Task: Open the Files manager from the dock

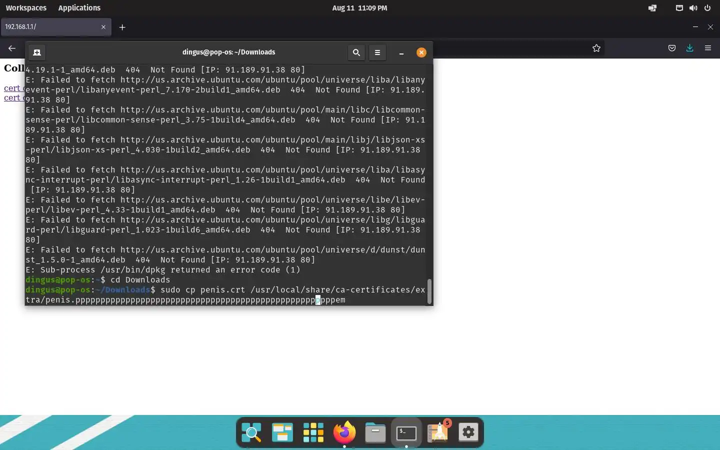Action: coord(375,432)
